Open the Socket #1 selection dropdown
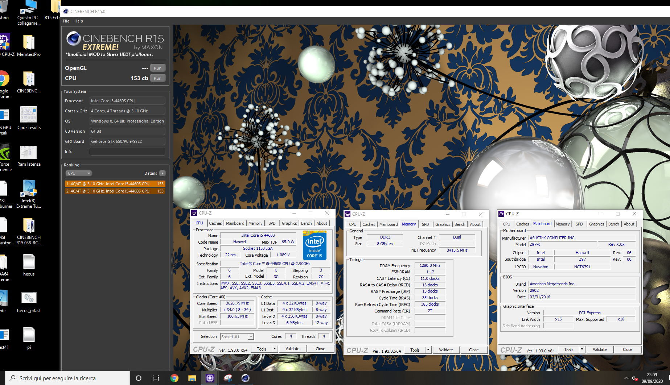 click(237, 337)
